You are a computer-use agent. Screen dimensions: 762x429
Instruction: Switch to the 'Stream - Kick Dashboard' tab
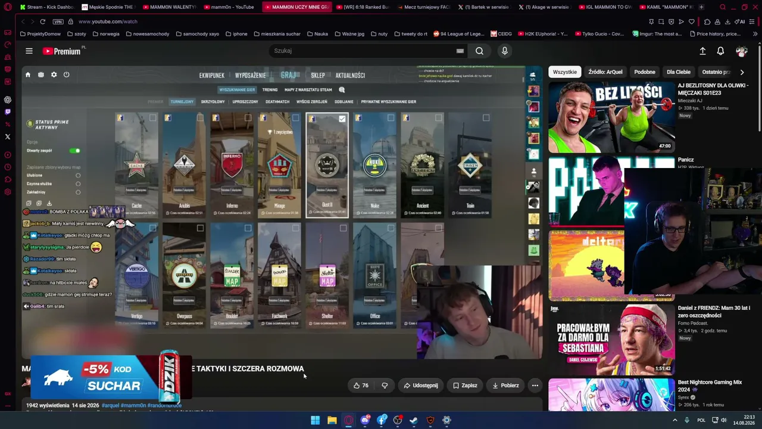(x=46, y=7)
